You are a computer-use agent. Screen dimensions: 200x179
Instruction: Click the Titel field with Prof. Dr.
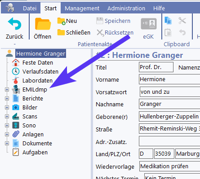[x=156, y=67]
